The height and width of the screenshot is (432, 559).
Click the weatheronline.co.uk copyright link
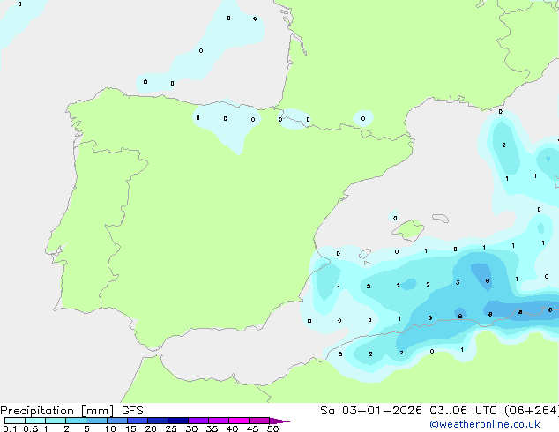(485, 424)
